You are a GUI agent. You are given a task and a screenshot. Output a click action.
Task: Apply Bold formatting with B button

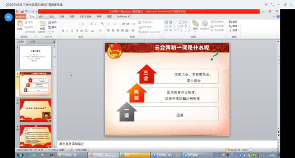pyautogui.click(x=63, y=30)
